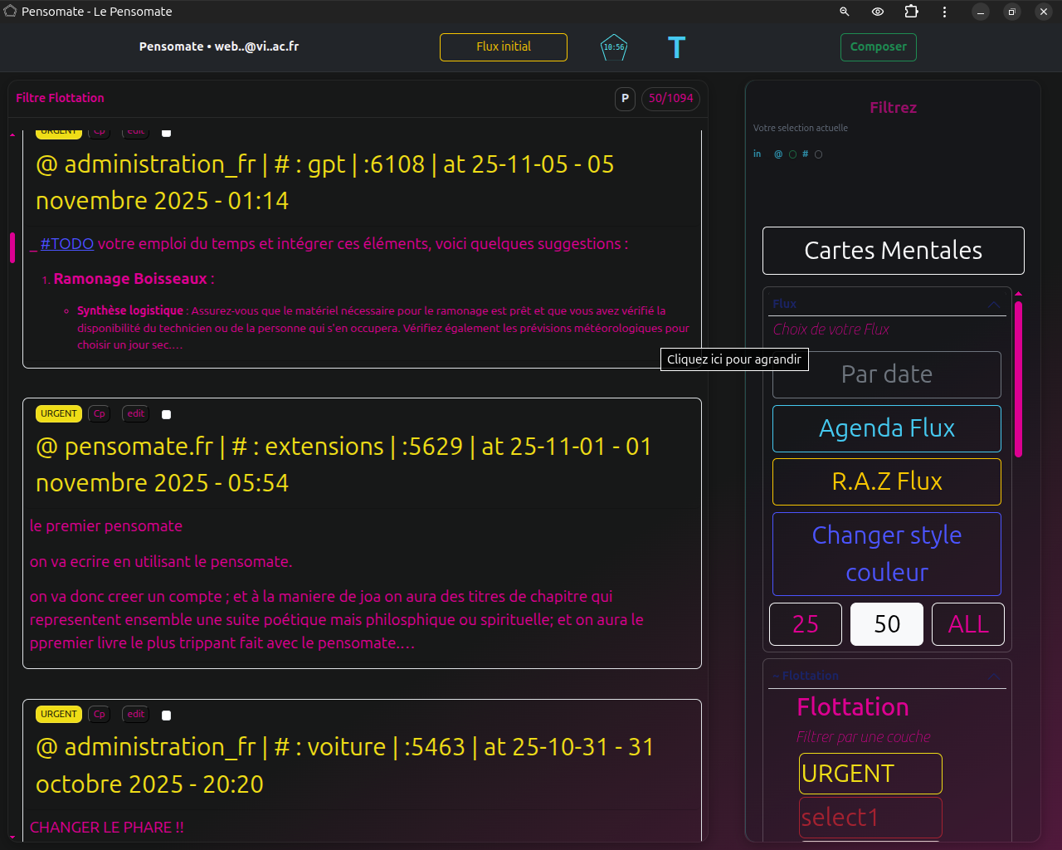
Task: Click the P icon in Filtre Flottation bar
Action: [x=625, y=99]
